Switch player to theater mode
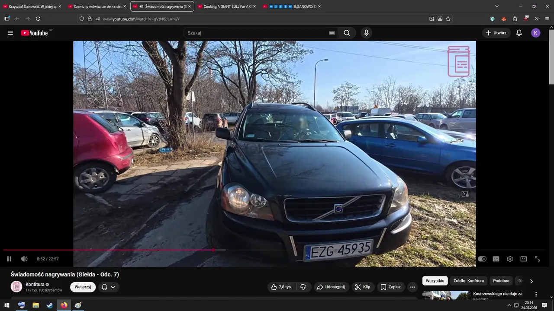The width and height of the screenshot is (554, 311). click(x=524, y=259)
